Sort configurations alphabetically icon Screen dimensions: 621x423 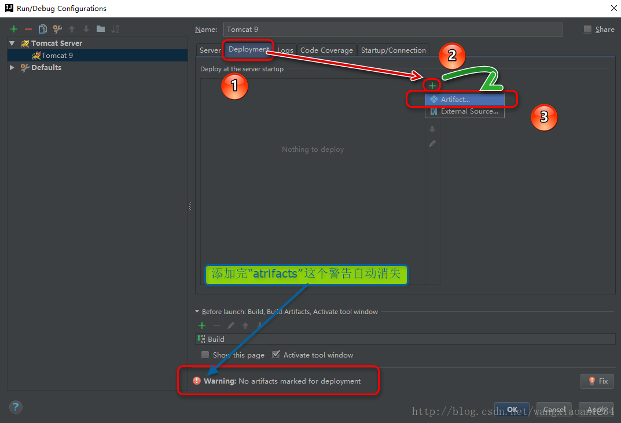tap(115, 29)
